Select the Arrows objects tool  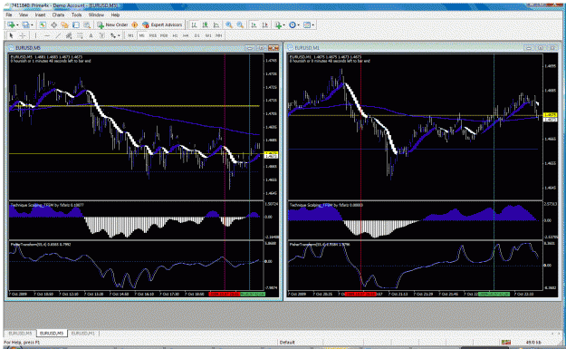(x=113, y=35)
